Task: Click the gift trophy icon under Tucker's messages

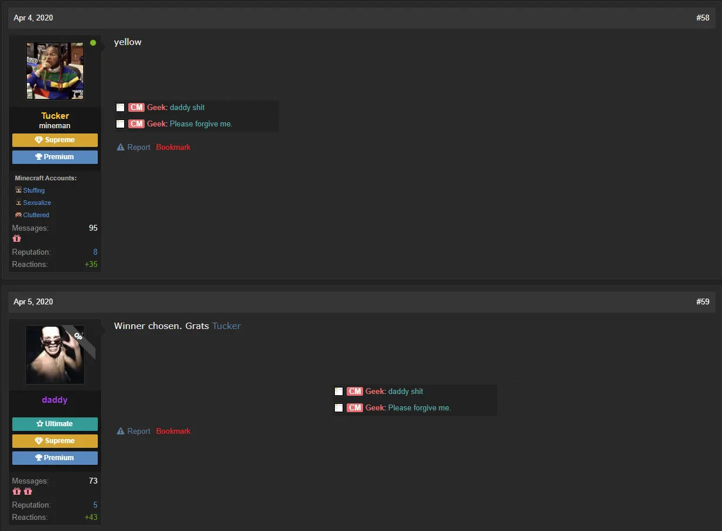Action: click(17, 239)
